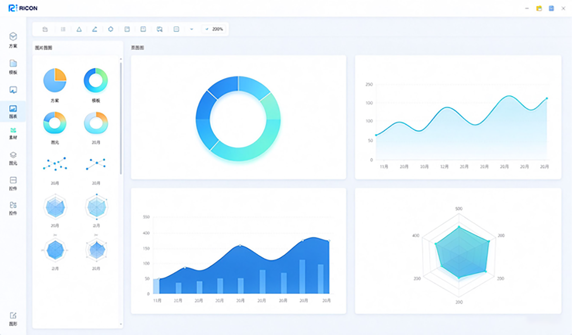Click the RICON logo

tap(23, 8)
